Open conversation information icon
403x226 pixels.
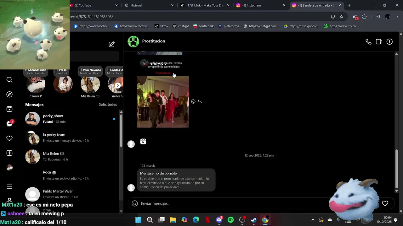point(390,42)
